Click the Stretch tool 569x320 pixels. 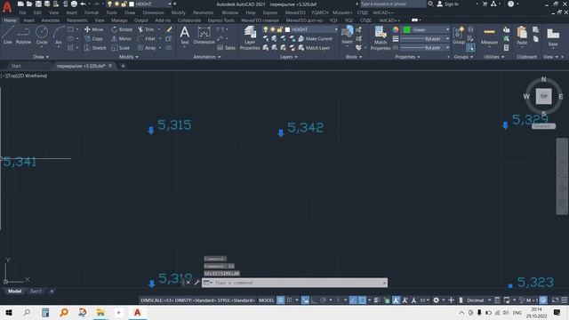95,47
